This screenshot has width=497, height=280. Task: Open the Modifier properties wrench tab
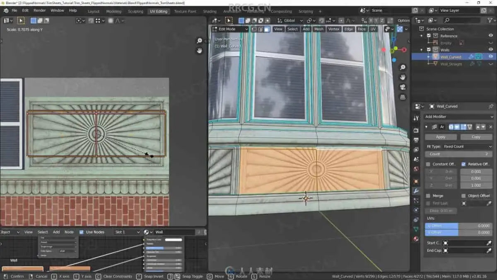416,191
